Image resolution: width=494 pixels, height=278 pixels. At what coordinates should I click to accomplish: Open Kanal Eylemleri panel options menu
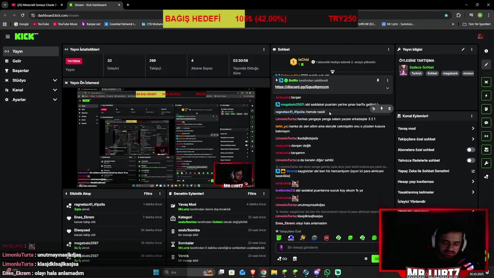point(472,116)
